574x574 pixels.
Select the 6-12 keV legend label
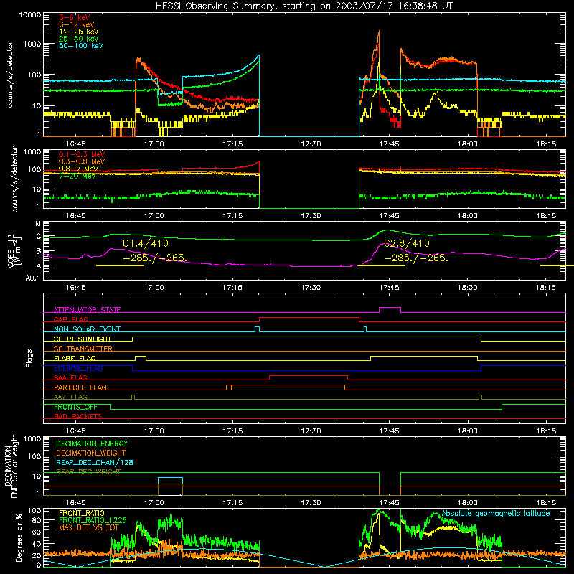click(77, 24)
